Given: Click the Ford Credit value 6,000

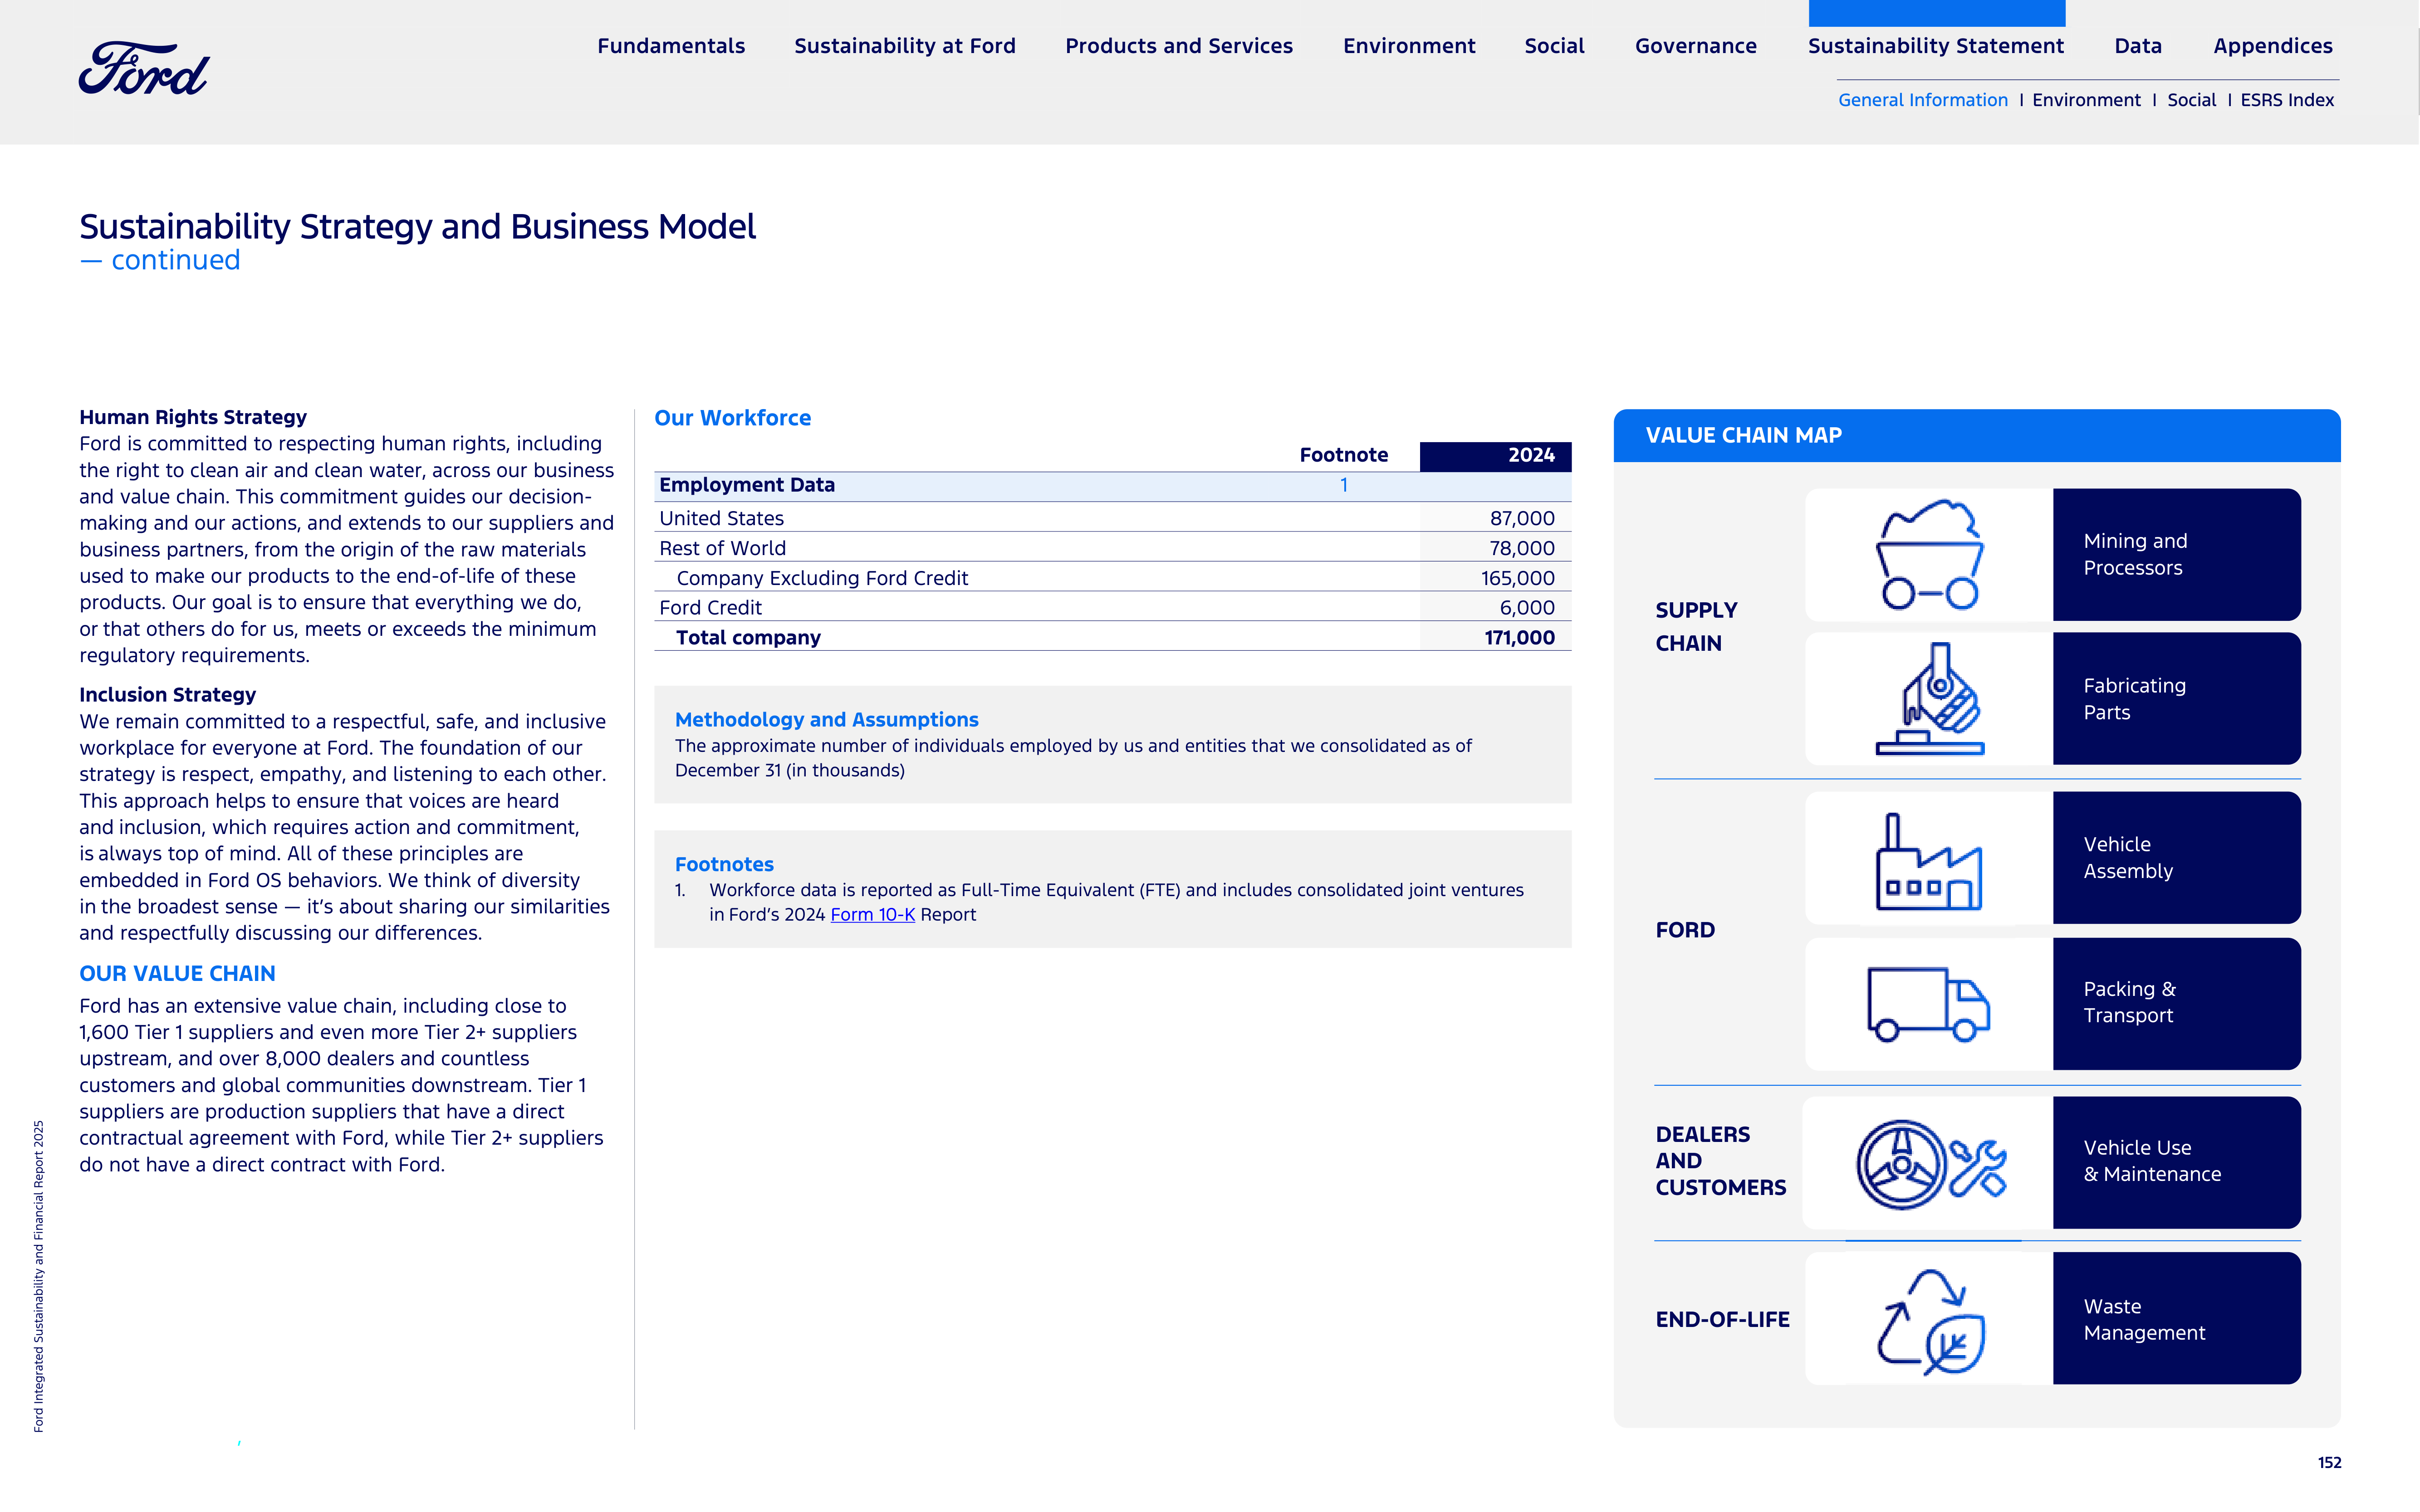Looking at the screenshot, I should 1527,608.
